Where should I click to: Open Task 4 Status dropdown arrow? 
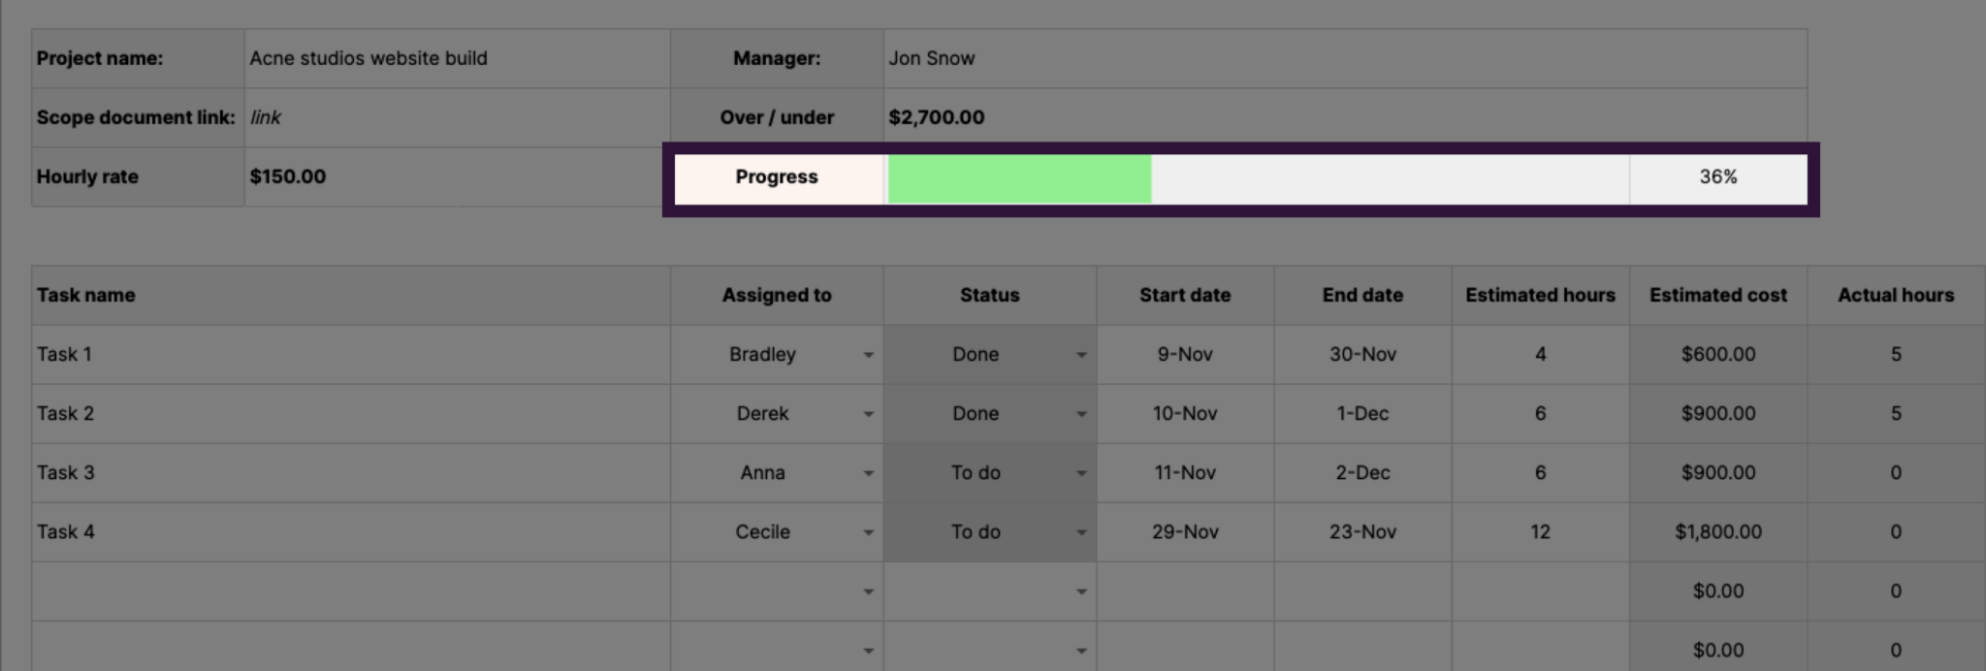[x=1080, y=532]
